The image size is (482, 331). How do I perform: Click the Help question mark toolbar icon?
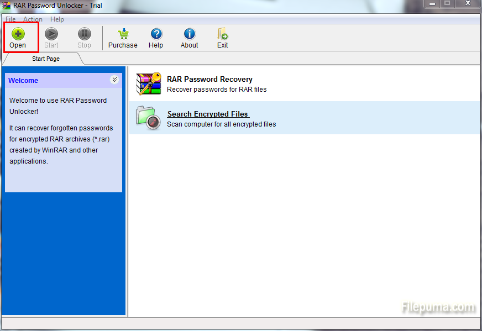point(156,35)
